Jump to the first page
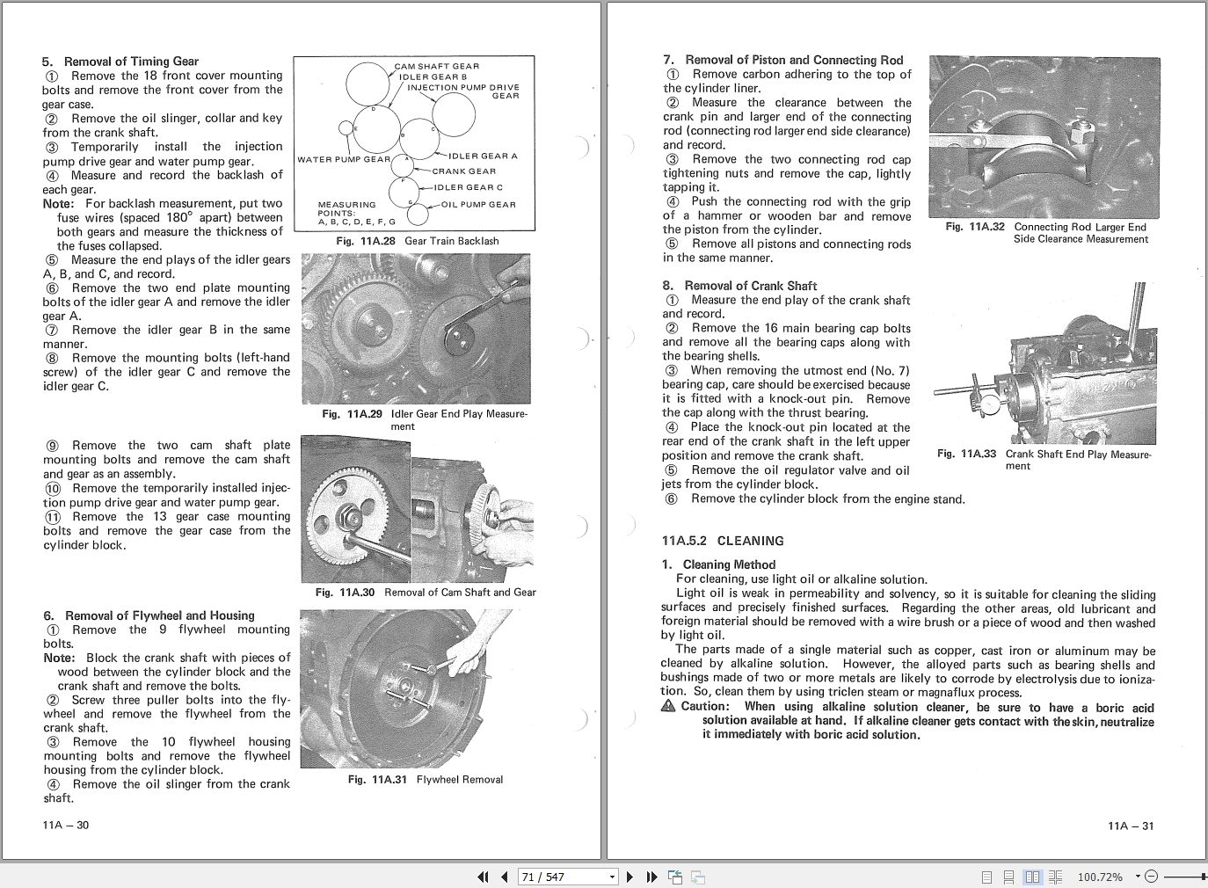The height and width of the screenshot is (888, 1208). pos(482,877)
